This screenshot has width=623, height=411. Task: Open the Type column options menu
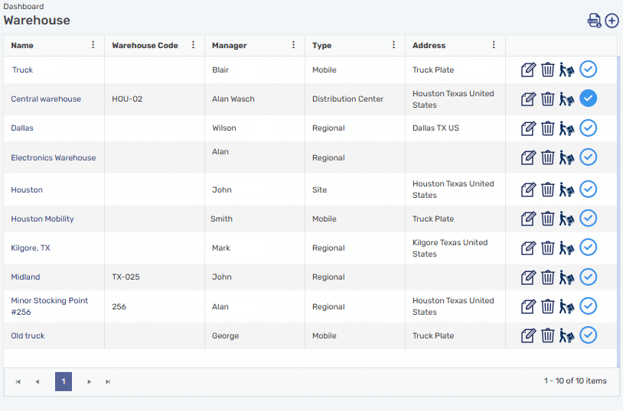click(393, 45)
